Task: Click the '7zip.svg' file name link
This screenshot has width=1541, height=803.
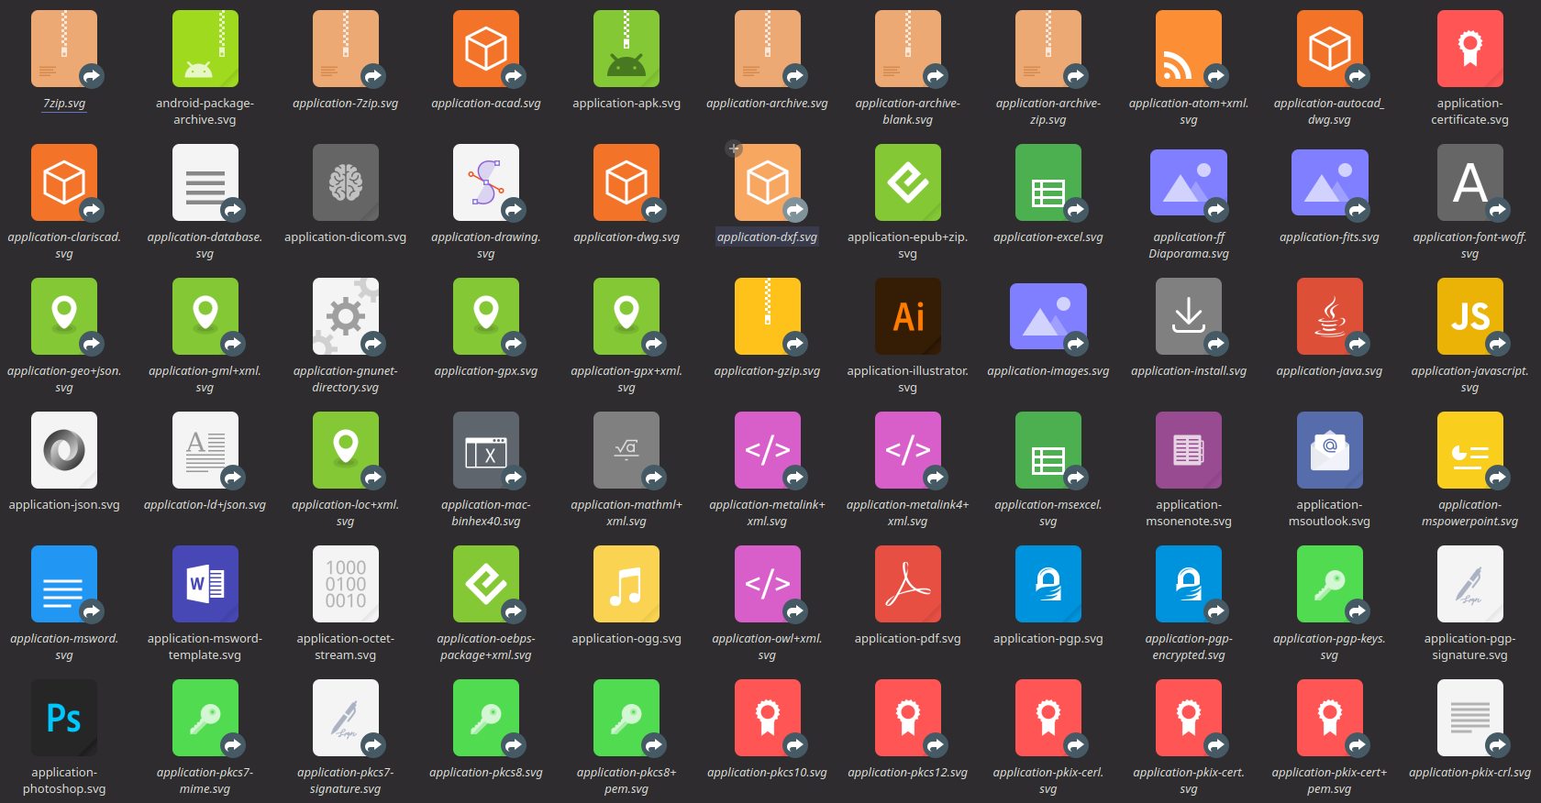Action: tap(64, 104)
